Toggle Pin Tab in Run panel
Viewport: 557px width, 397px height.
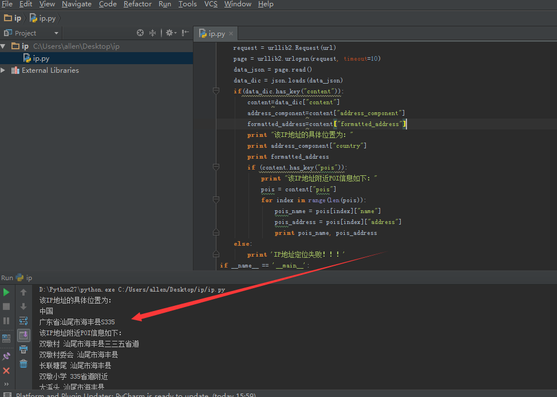(6, 356)
